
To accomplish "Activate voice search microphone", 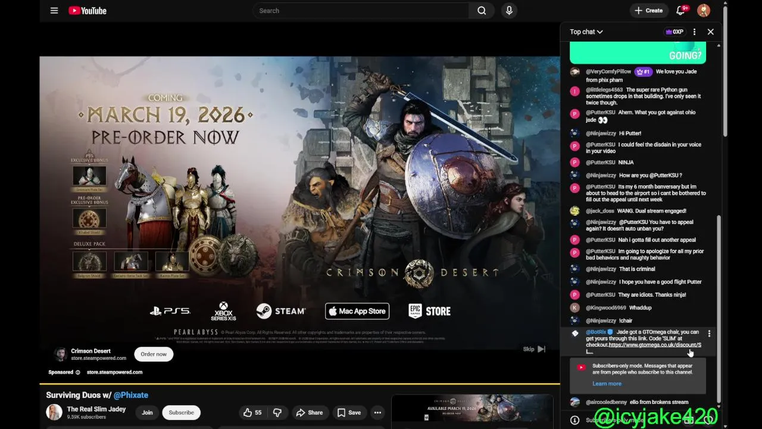I will [509, 11].
